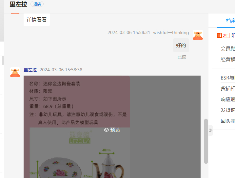Viewport: 235px width, 178px height.
Task: Click the BSR metric row
Action: pyautogui.click(x=228, y=78)
